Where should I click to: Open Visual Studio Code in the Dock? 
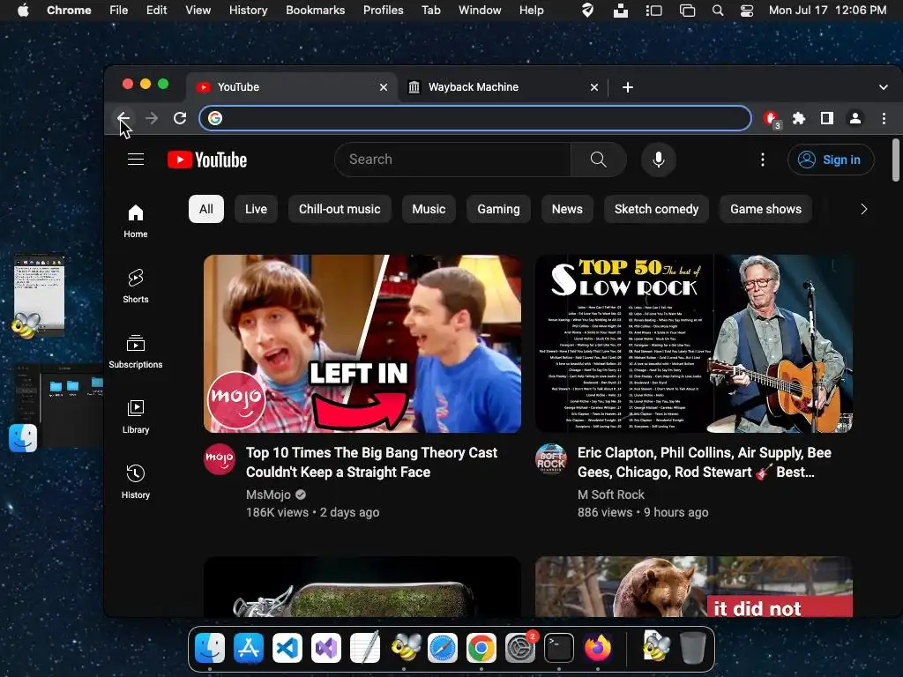click(x=287, y=648)
